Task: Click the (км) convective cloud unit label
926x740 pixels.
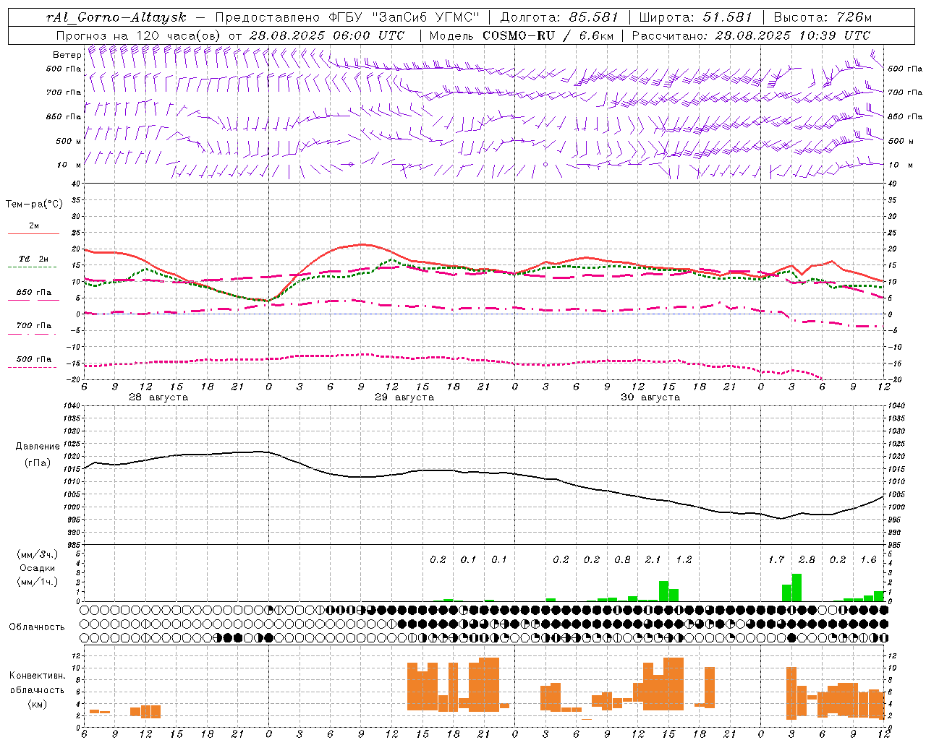Action: pos(37,703)
